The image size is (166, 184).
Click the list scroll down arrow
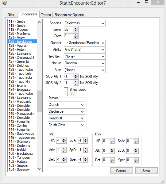point(39,169)
